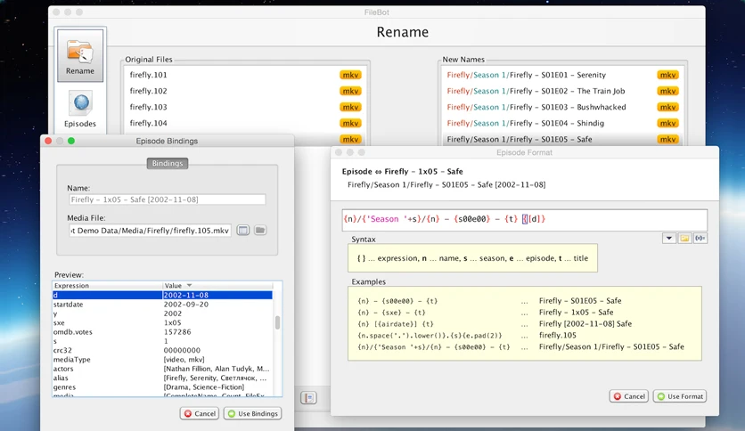Click the yellow folder icon in Episode Format

click(x=684, y=239)
